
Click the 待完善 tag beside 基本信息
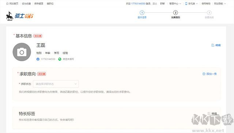38,36
